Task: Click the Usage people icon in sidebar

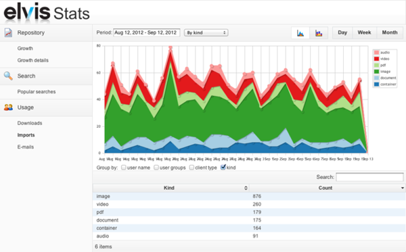Action: (x=8, y=107)
